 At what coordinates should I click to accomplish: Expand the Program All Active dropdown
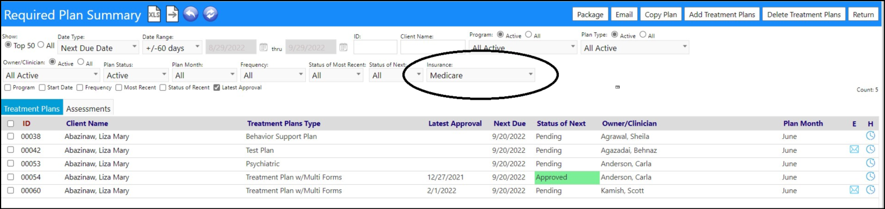click(x=523, y=48)
